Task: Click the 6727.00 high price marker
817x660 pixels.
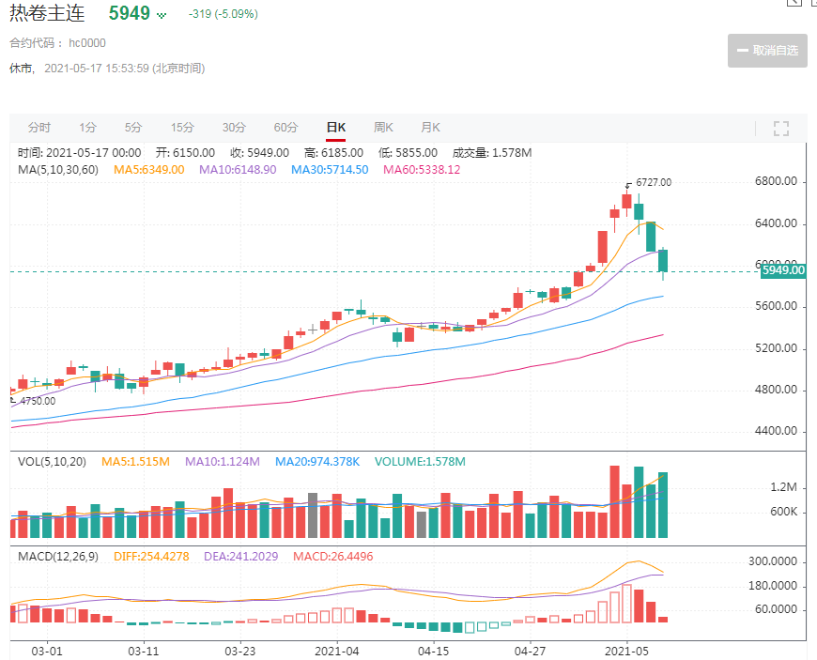Action: click(x=654, y=182)
